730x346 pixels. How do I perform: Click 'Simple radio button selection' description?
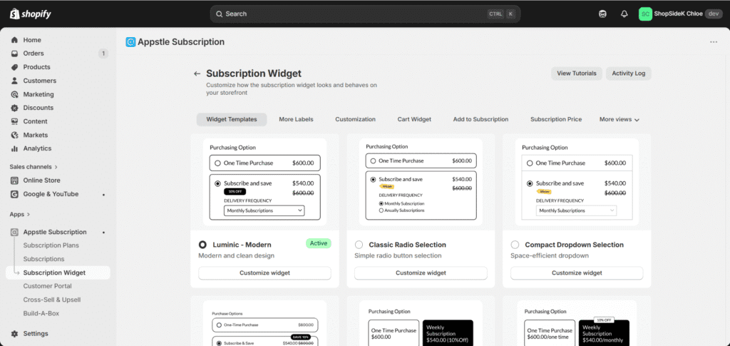coord(398,255)
